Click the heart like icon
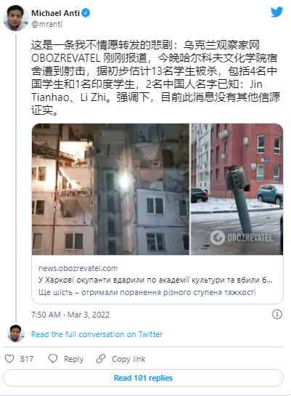The image size is (291, 396). click(x=9, y=359)
